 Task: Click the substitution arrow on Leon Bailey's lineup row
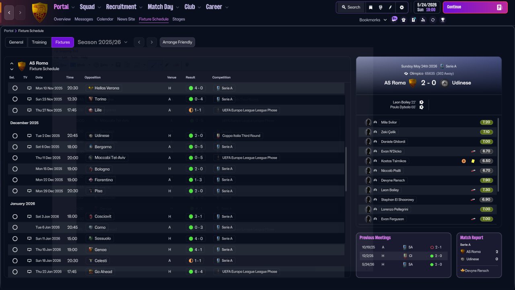(474, 190)
